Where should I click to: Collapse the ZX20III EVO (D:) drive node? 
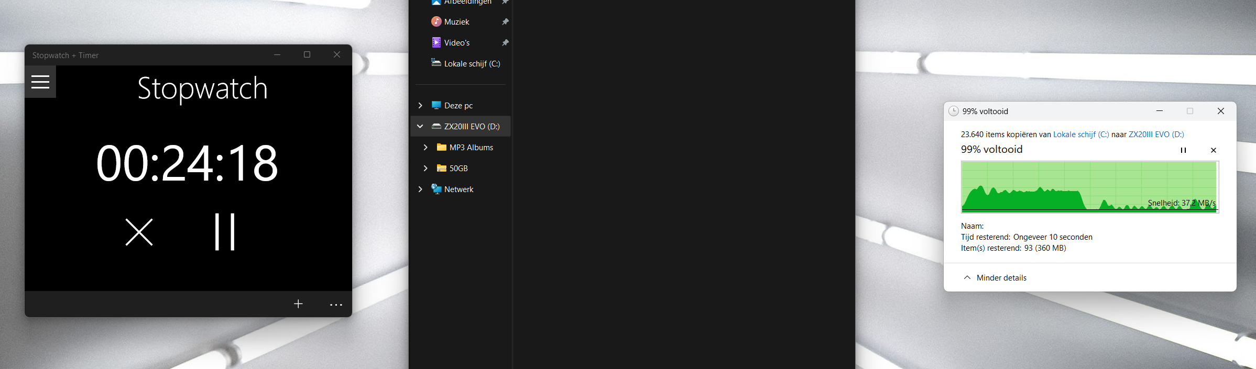420,126
